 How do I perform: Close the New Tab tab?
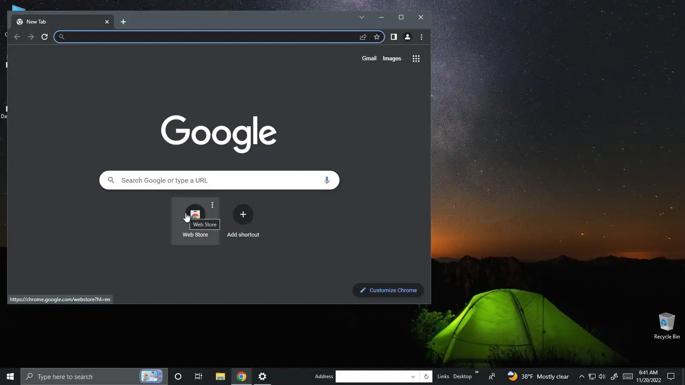click(107, 22)
